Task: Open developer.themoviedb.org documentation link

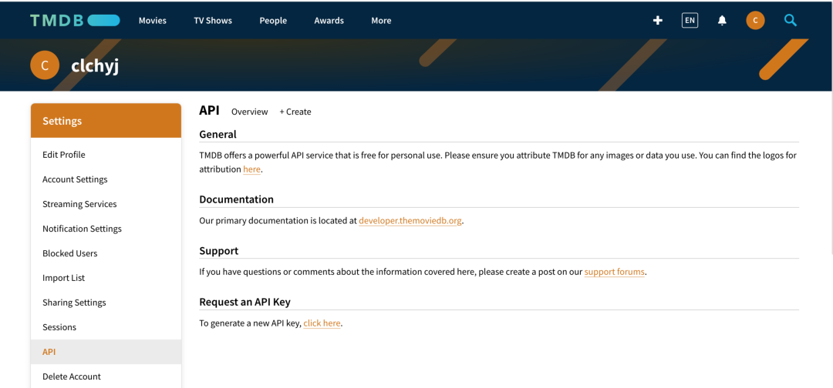Action: (410, 220)
